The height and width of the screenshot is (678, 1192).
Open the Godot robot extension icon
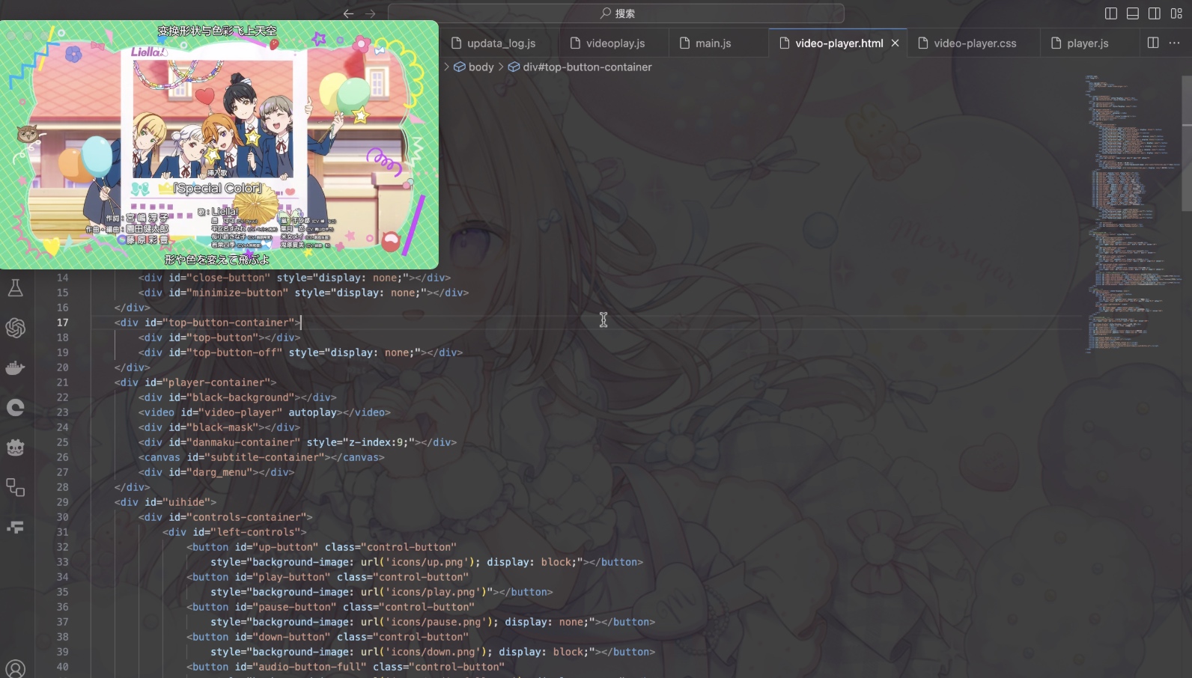pos(15,448)
